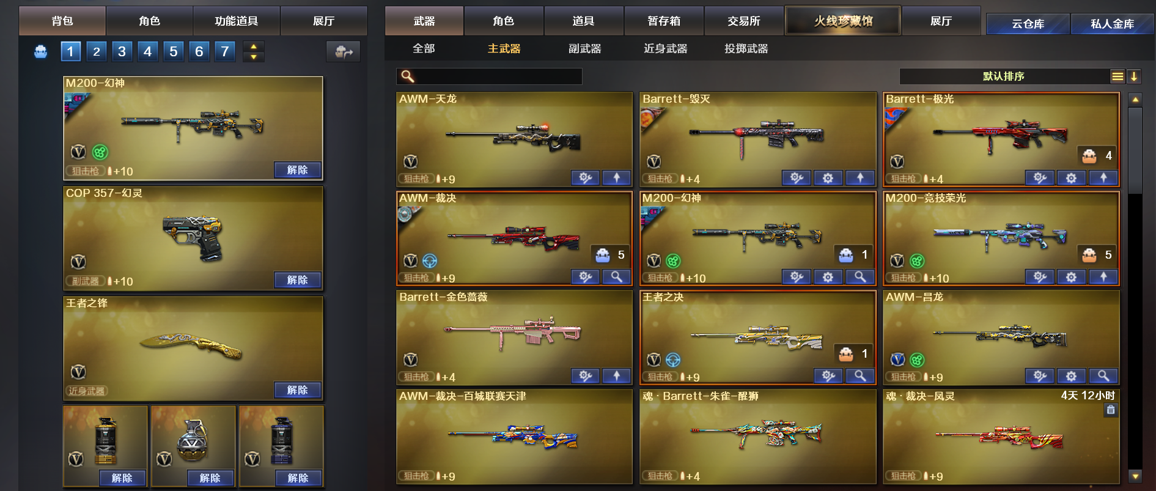
Task: Click the bag number stepper down arrow
Action: (x=254, y=57)
